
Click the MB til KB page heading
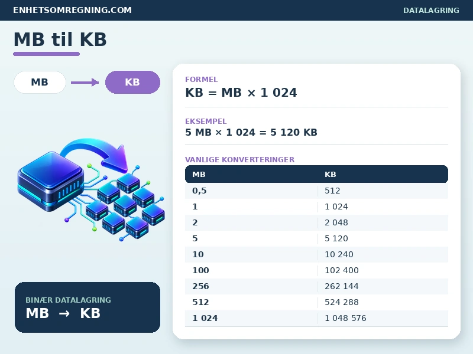click(60, 40)
